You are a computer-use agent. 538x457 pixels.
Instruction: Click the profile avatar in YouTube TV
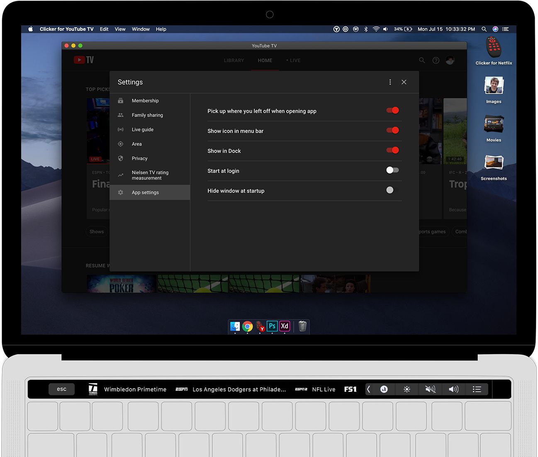point(450,61)
